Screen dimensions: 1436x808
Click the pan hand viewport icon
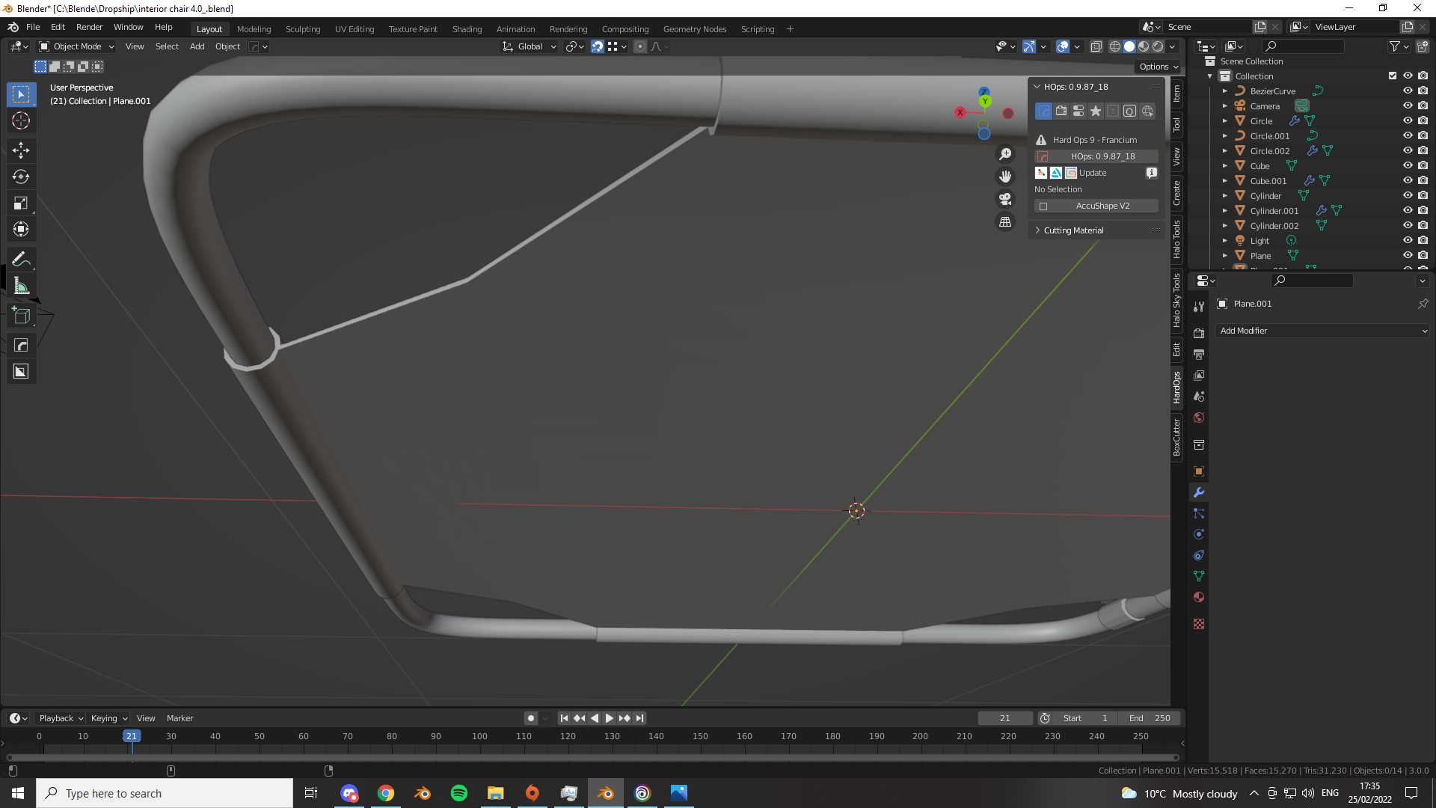tap(1005, 177)
